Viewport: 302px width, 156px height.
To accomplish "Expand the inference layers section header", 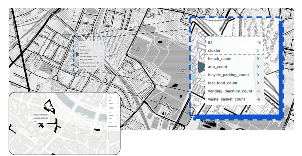I will tap(111, 126).
